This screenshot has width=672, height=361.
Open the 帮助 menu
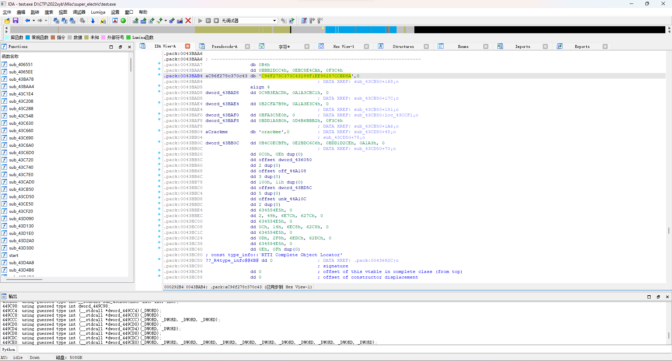[143, 12]
